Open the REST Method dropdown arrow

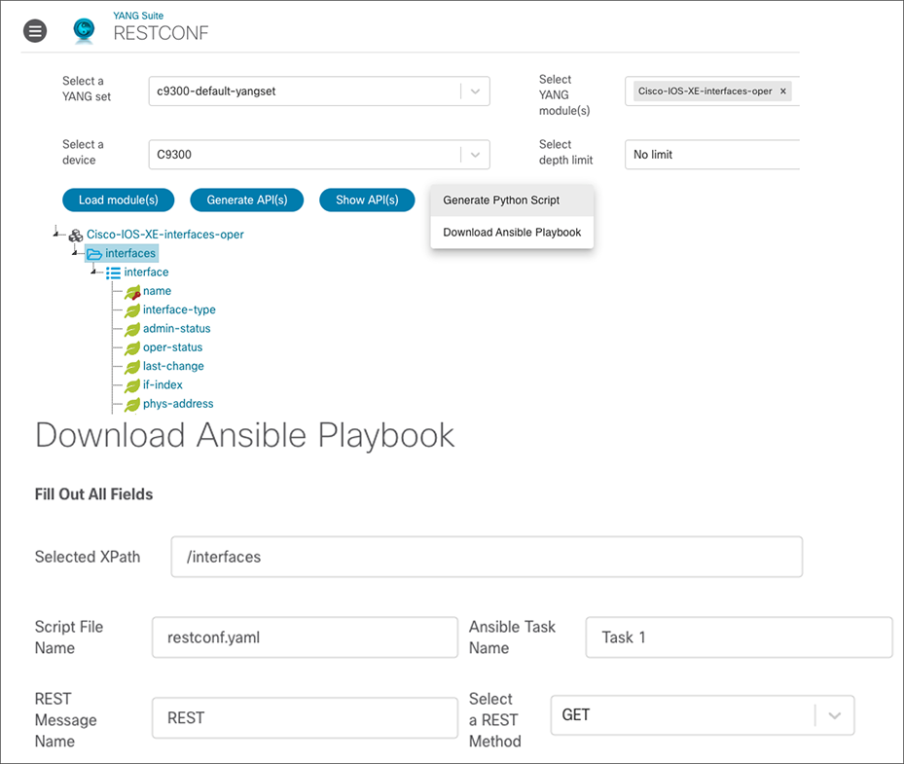[834, 715]
